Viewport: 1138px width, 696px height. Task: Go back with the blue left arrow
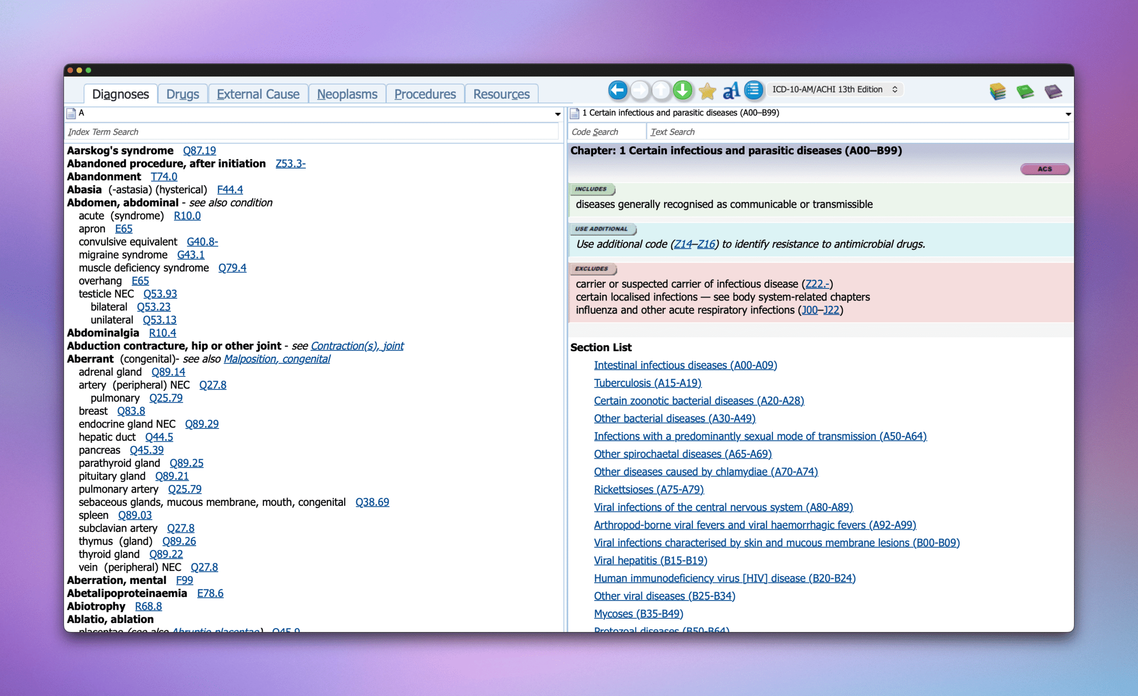617,90
